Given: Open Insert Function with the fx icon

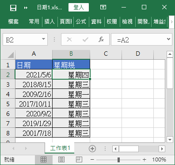Looking at the screenshot, I should [x=101, y=39].
